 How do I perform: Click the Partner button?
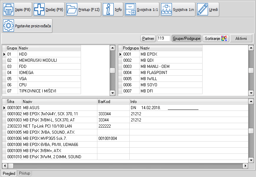coord(148,39)
